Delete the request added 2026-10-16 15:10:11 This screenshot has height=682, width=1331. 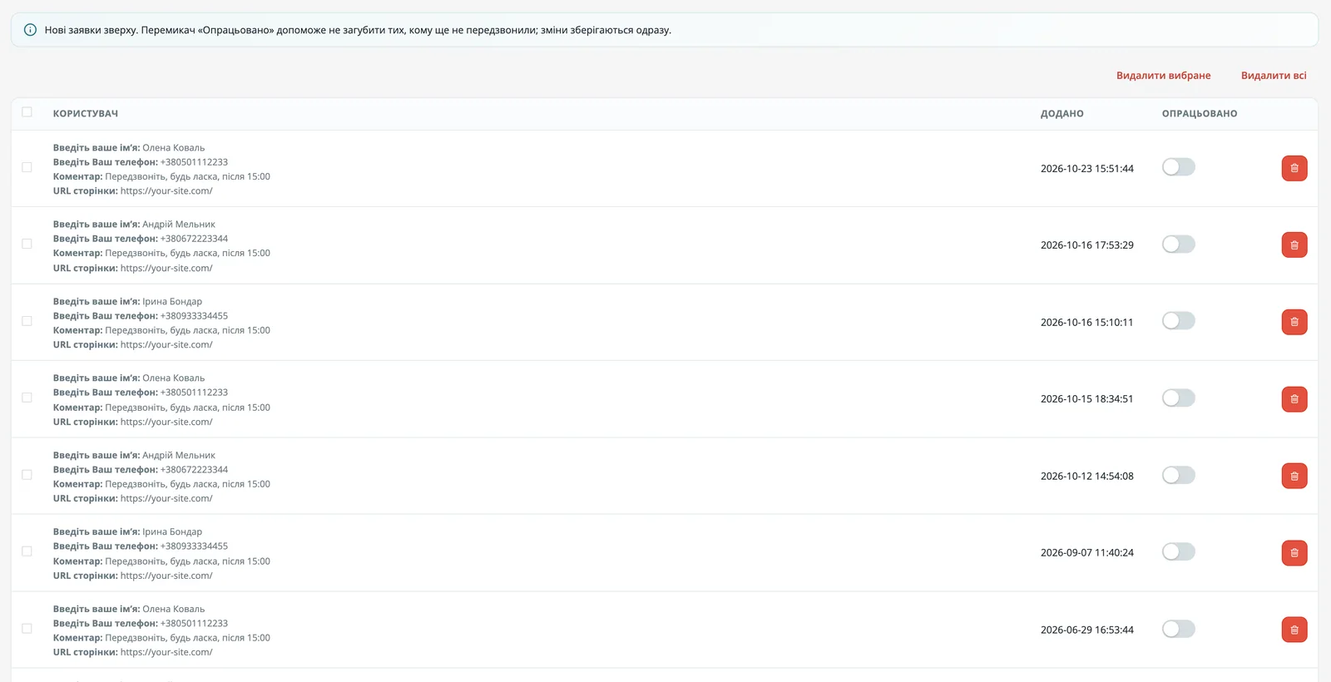pyautogui.click(x=1294, y=322)
